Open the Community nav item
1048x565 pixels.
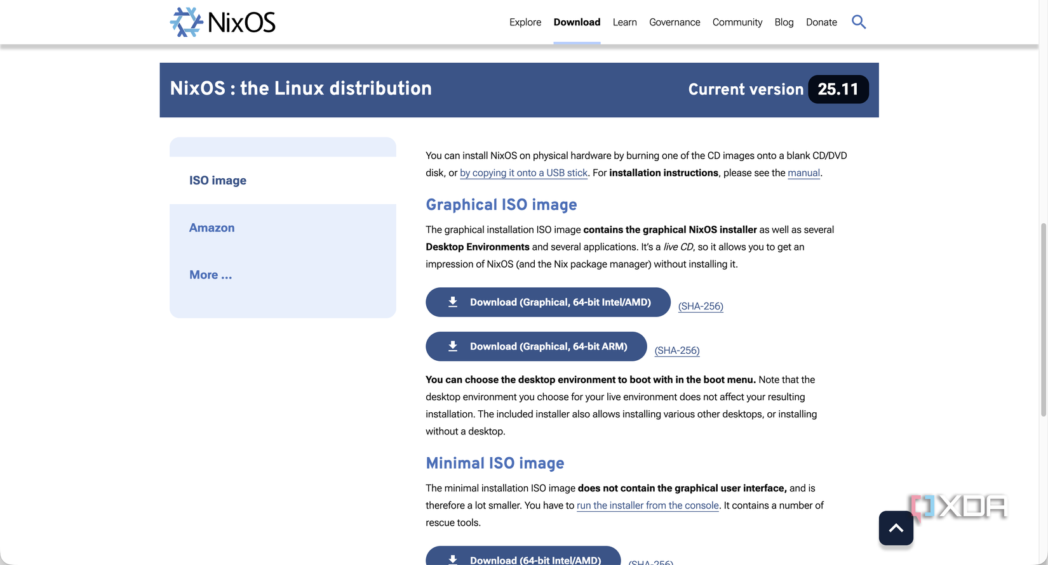[x=737, y=22]
